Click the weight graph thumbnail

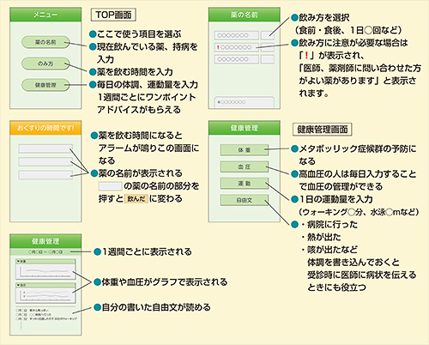click(45, 269)
